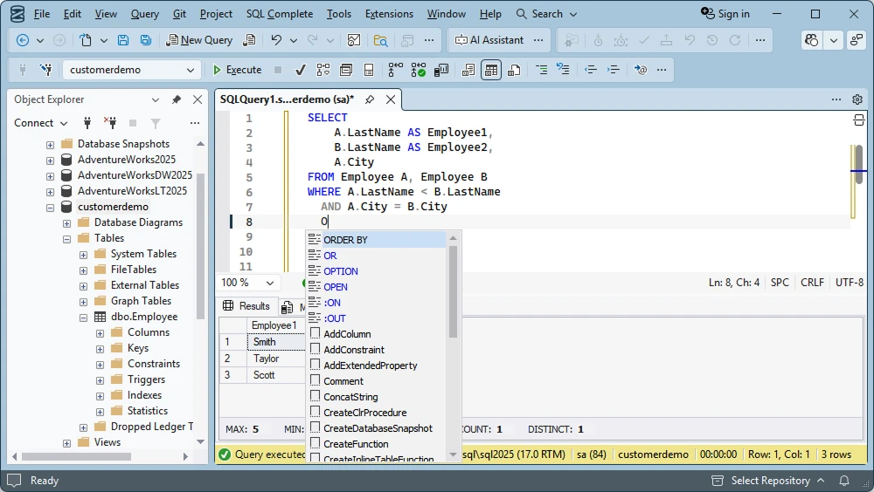Toggle Include Actual Execution Plan icon

click(x=395, y=70)
